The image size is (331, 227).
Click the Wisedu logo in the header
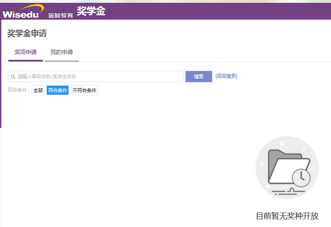(23, 11)
